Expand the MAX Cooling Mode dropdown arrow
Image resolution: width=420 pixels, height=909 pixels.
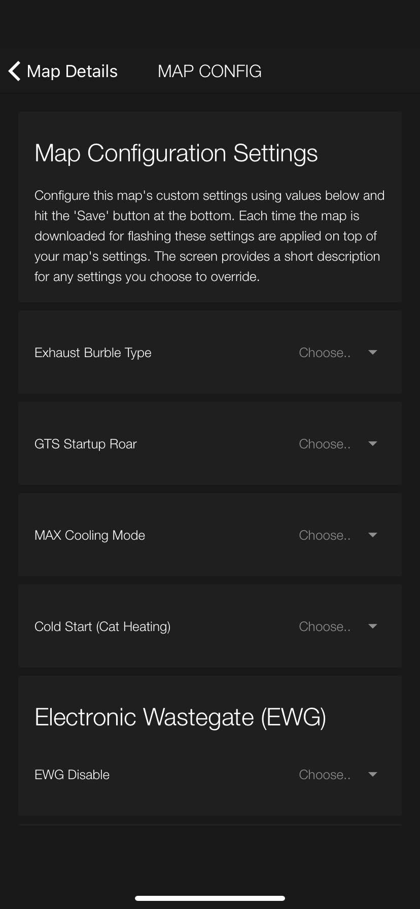(x=373, y=535)
